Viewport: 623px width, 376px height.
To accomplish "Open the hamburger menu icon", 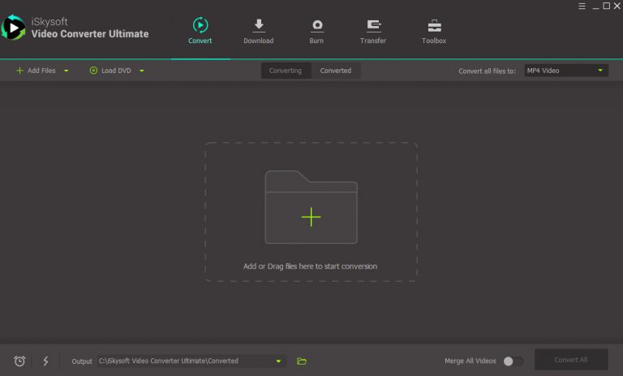I will click(582, 6).
